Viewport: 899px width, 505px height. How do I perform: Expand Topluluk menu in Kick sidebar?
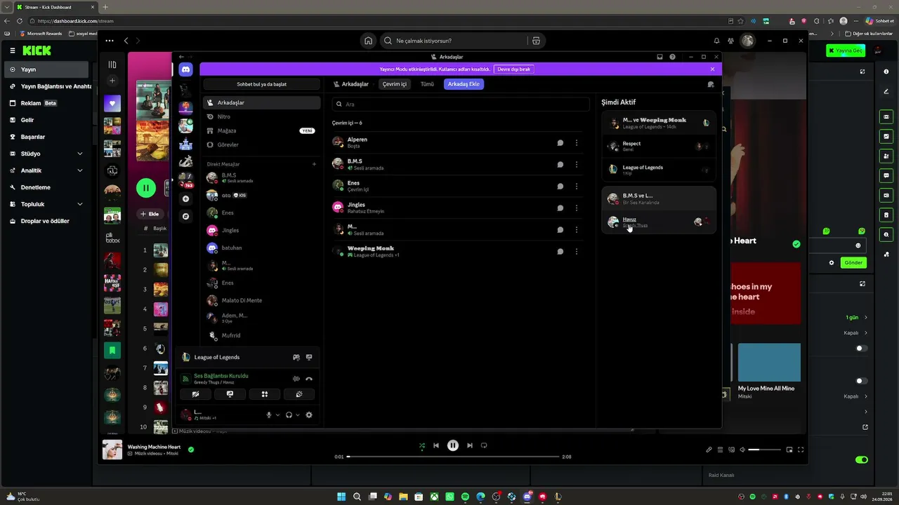click(x=80, y=204)
